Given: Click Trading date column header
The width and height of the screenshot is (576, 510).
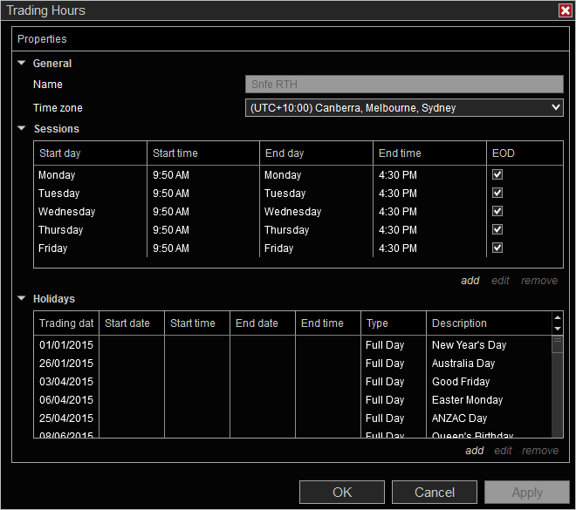Looking at the screenshot, I should coord(66,323).
